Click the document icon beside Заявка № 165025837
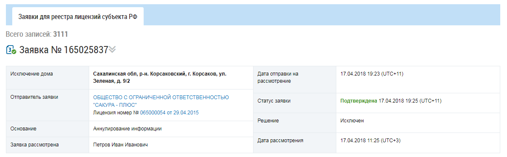The image size is (507, 157). (x=11, y=50)
